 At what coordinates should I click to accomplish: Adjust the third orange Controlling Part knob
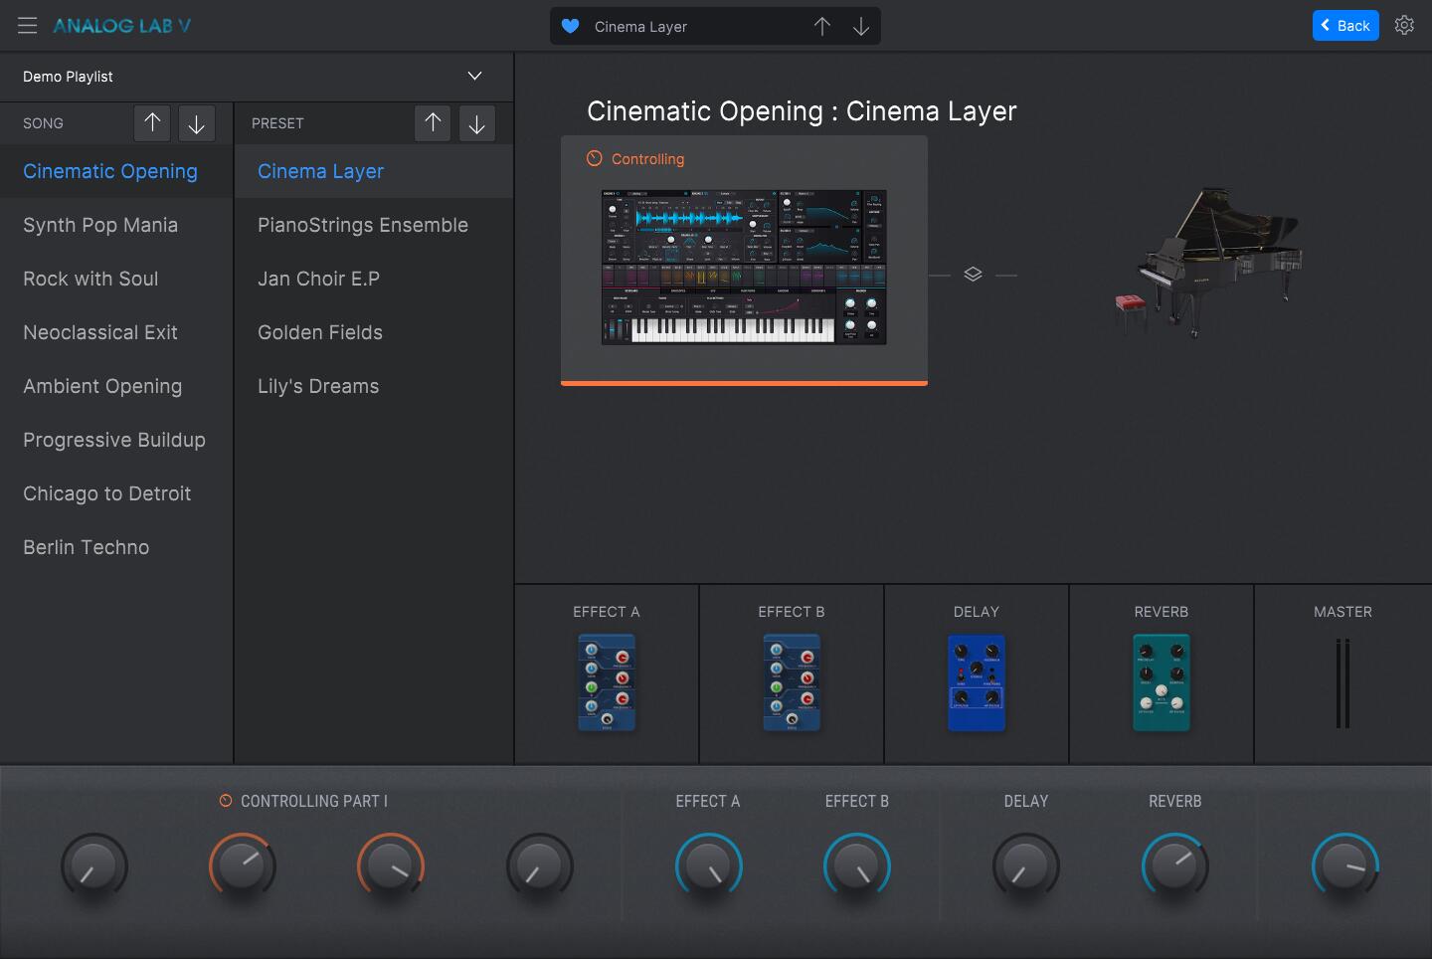click(x=391, y=866)
